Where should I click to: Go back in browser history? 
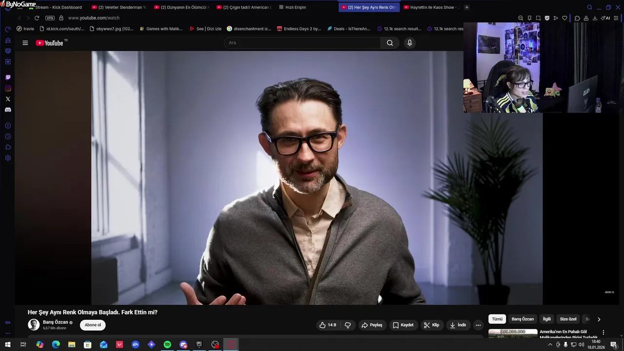[19, 18]
